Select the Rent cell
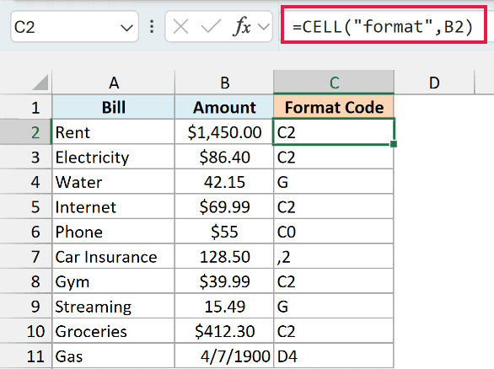 114,132
